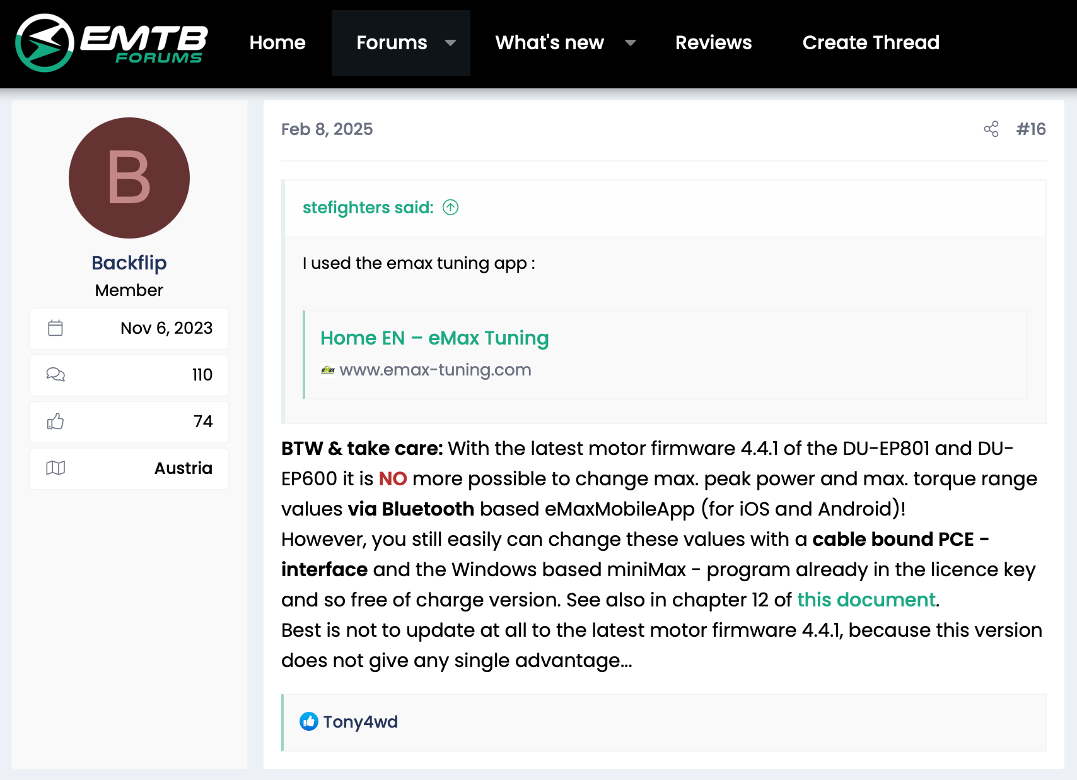Click the blue Like reaction icon
Screen dimensions: 1077x780
point(309,721)
